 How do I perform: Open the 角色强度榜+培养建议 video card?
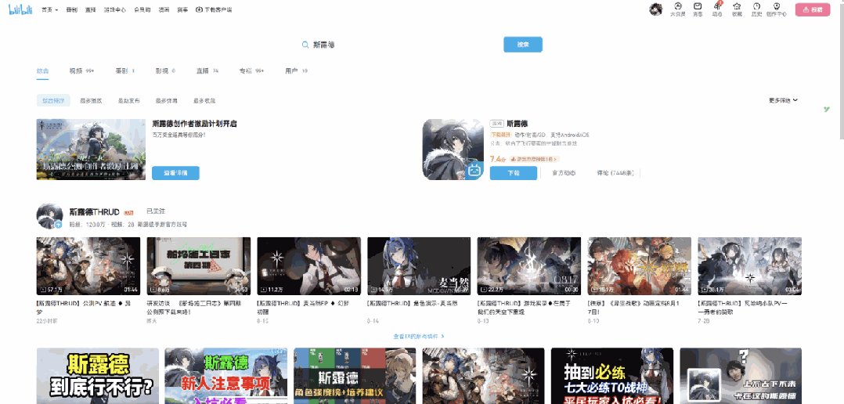point(355,376)
